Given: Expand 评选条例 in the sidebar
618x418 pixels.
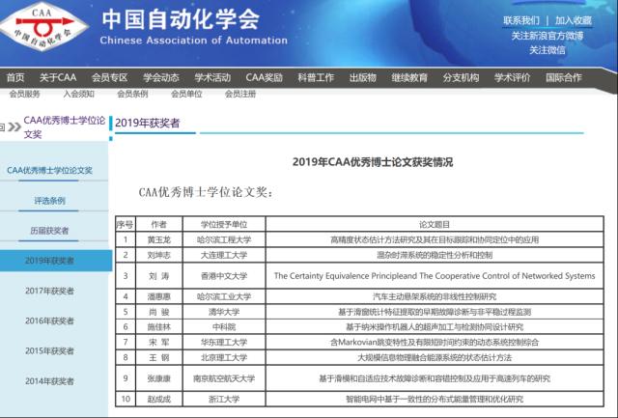Looking at the screenshot, I should pos(49,201).
